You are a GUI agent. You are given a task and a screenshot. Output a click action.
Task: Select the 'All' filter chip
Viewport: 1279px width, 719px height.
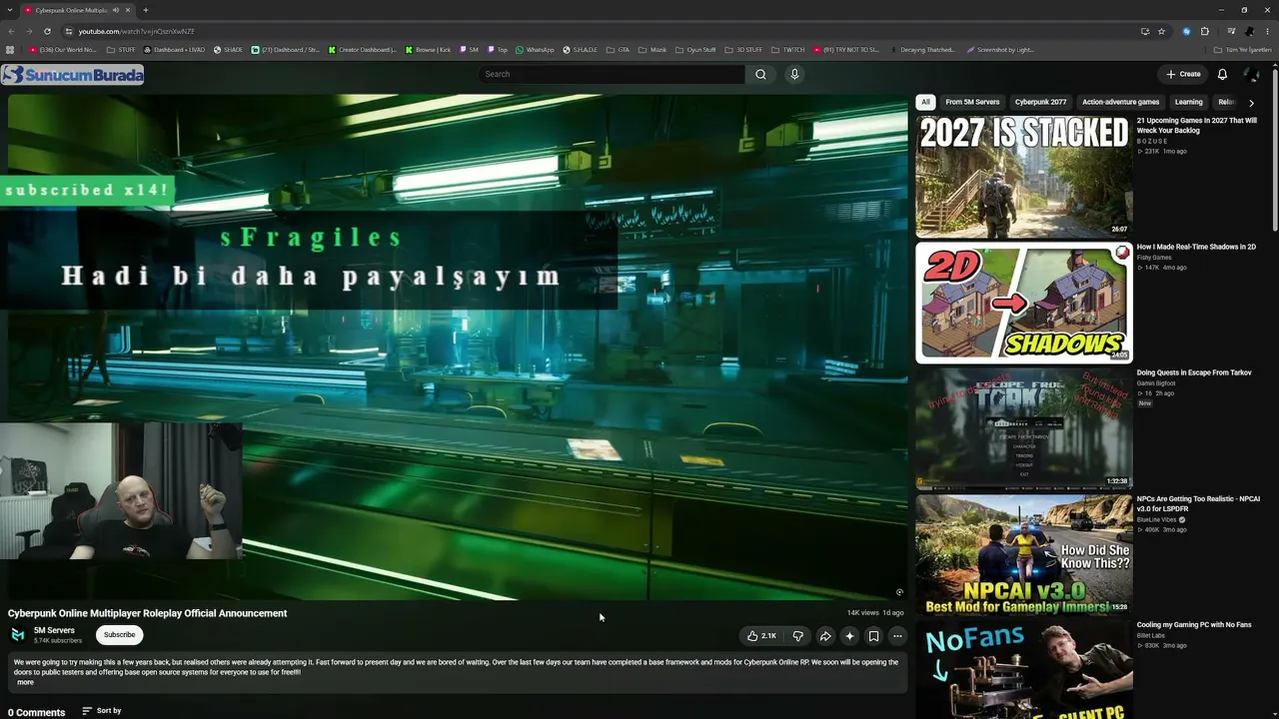(x=925, y=102)
